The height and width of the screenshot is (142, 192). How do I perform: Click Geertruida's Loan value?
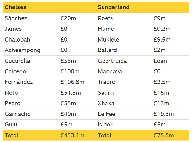click(160, 61)
